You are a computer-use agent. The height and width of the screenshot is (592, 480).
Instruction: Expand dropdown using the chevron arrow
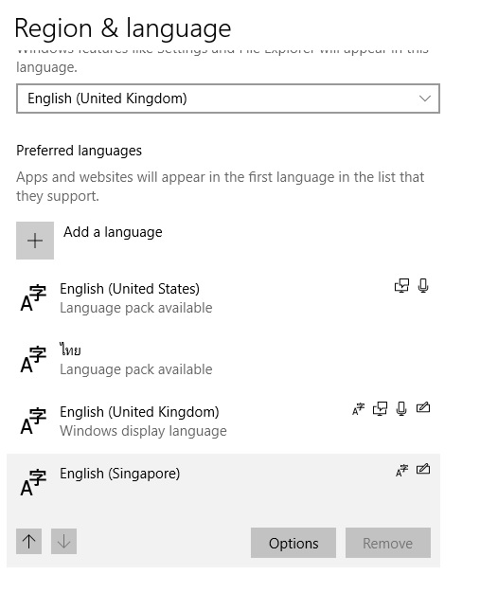425,99
